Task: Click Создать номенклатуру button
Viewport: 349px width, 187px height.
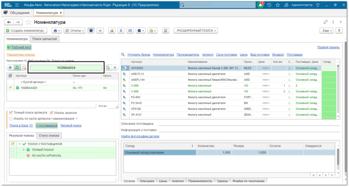Action: tap(25, 30)
